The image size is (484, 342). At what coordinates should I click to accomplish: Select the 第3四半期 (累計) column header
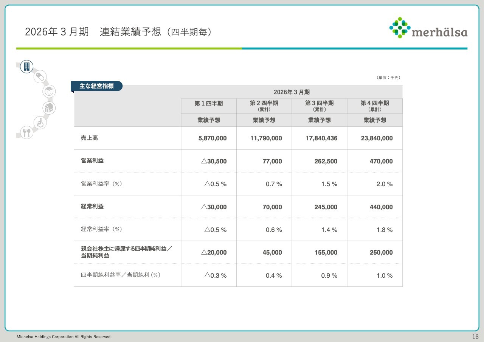pos(320,106)
